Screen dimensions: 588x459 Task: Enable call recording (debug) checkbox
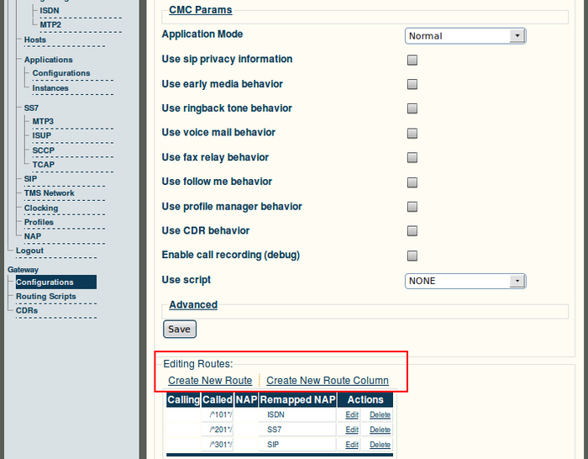pyautogui.click(x=412, y=256)
